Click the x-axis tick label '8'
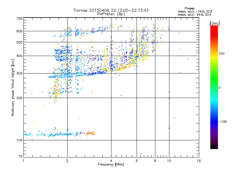This screenshot has width=234, height=175. 155,161
